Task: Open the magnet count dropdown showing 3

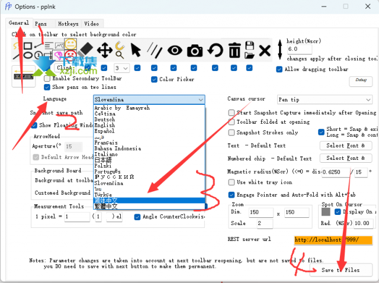Action: (121, 69)
